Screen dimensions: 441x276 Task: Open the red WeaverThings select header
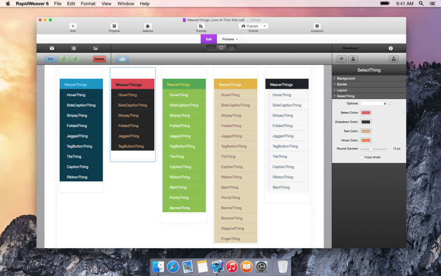tap(133, 84)
